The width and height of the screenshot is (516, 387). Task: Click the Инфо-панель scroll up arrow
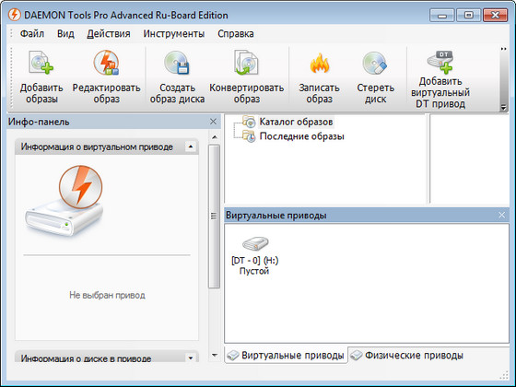215,137
